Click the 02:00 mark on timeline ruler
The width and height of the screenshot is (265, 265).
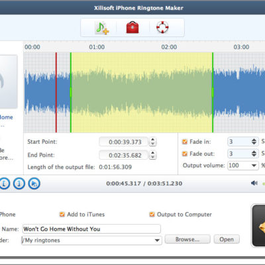[169, 47]
